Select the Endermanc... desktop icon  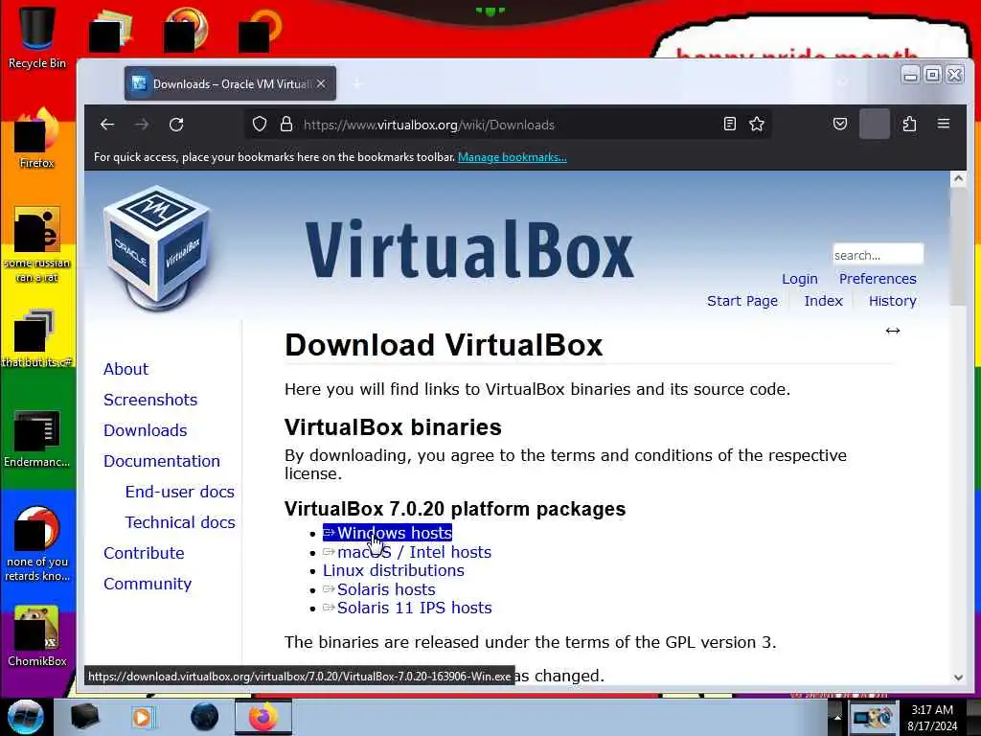[x=37, y=438]
